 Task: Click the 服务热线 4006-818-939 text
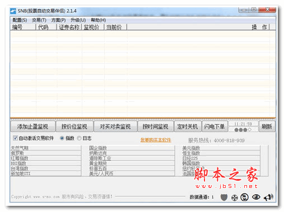tap(216, 140)
